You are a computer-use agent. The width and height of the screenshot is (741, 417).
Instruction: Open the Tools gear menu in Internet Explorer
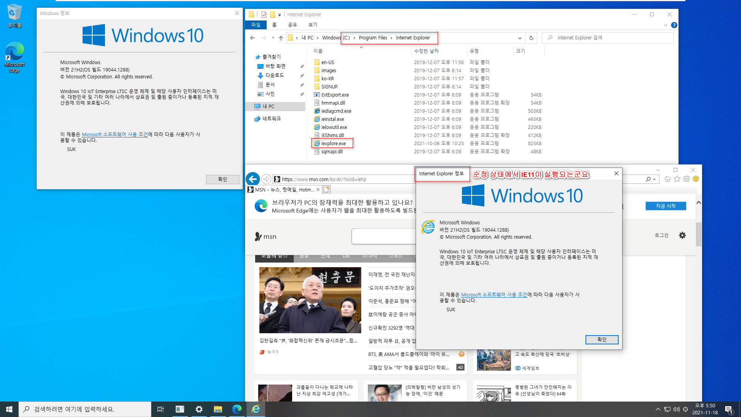pos(686,179)
